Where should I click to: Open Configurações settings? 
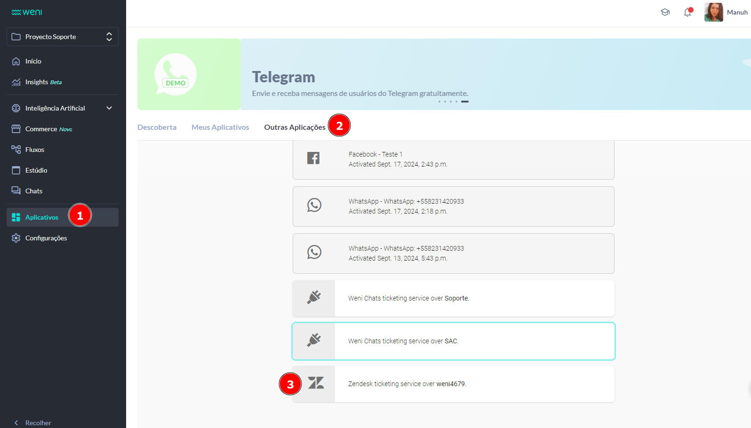tap(46, 238)
